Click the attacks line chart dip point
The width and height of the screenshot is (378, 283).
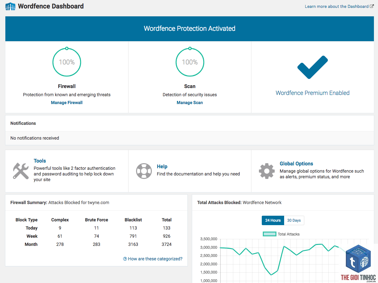point(271,275)
